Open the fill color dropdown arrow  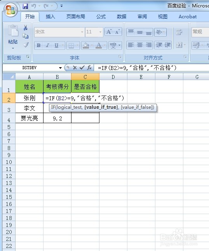point(92,45)
